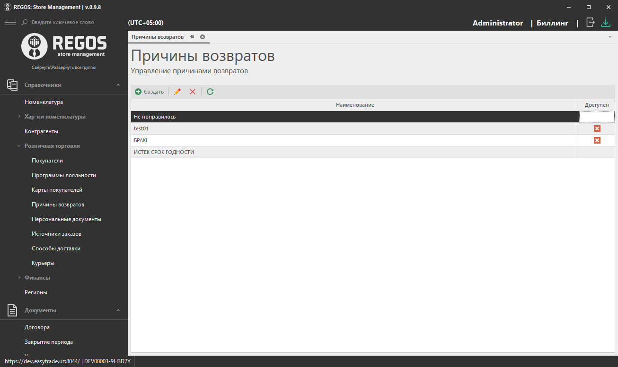Close the Причины возвратов tab
The height and width of the screenshot is (367, 618).
[203, 37]
